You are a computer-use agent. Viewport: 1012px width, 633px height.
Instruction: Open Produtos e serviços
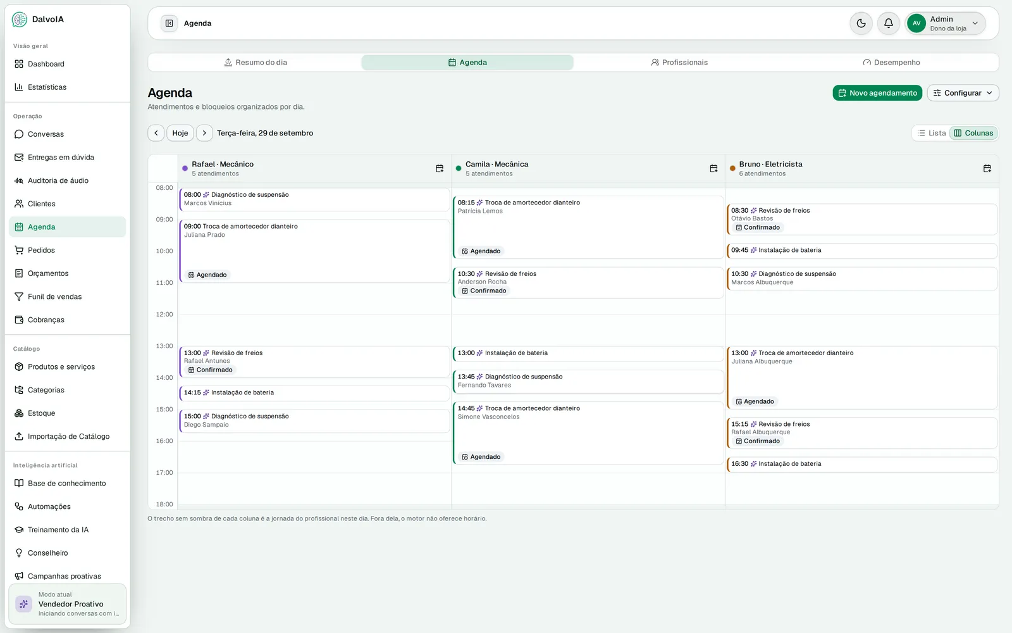(x=67, y=367)
